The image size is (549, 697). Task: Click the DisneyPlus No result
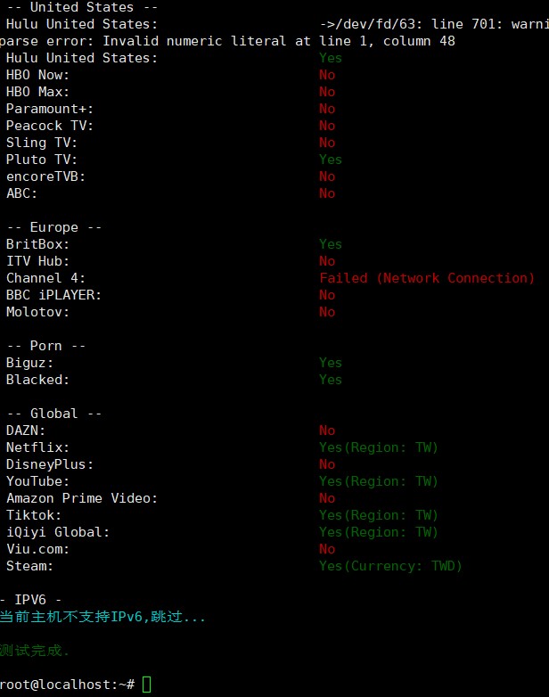pyautogui.click(x=327, y=464)
